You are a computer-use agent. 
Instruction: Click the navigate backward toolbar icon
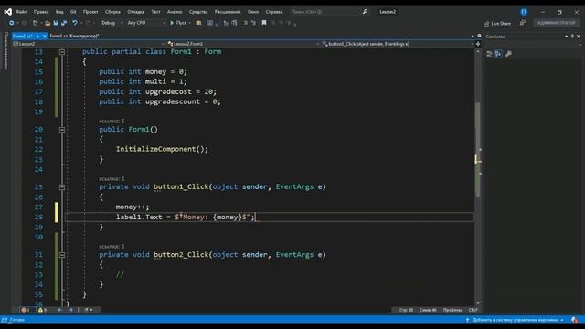12,23
